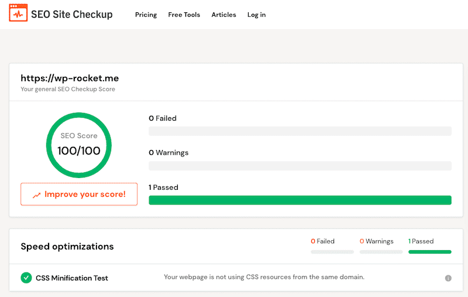Click the 0 Failed label in Speed optimizations
468x297 pixels.
pyautogui.click(x=322, y=241)
